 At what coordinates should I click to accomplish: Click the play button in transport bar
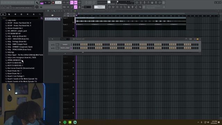pos(45,2)
